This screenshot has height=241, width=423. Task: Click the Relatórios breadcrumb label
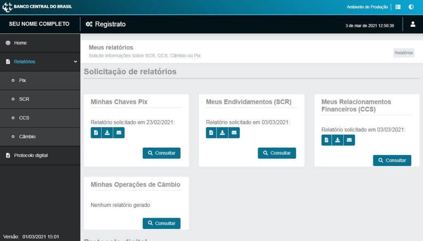click(x=404, y=53)
